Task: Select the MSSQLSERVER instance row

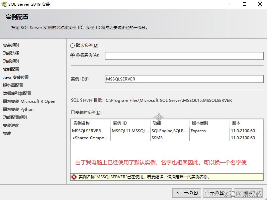Action: pyautogui.click(x=167, y=131)
